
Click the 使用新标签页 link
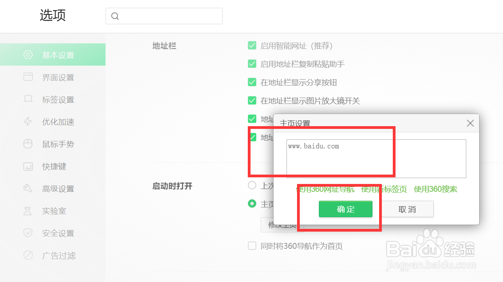pyautogui.click(x=384, y=189)
